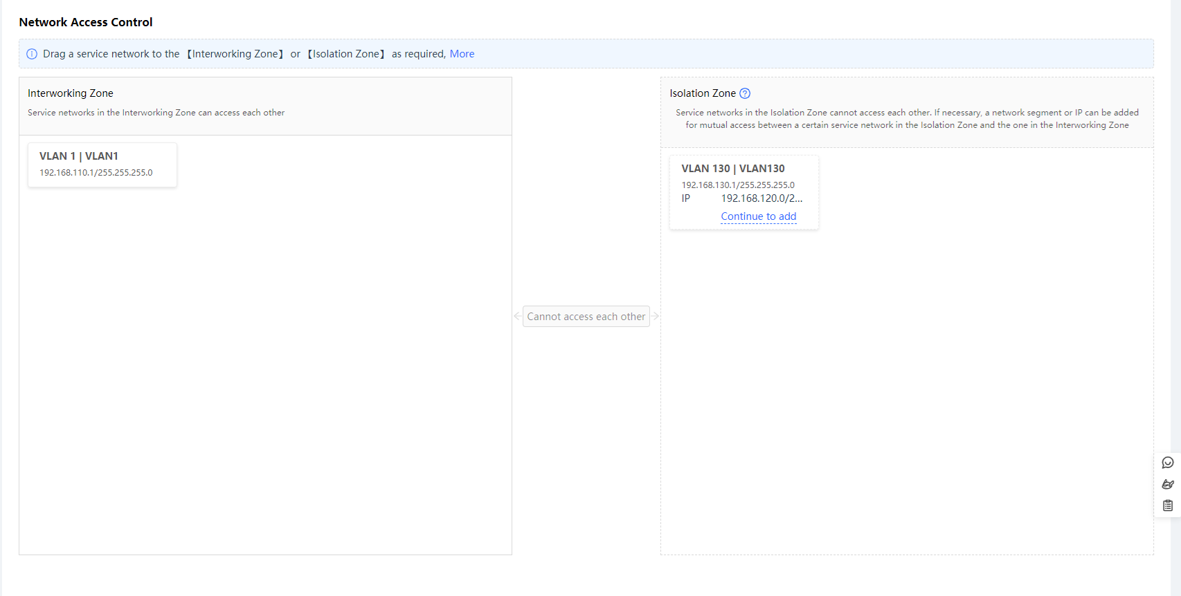Click the 192.168.110.1/255.255.255.0 address text
The height and width of the screenshot is (596, 1181).
(x=96, y=173)
